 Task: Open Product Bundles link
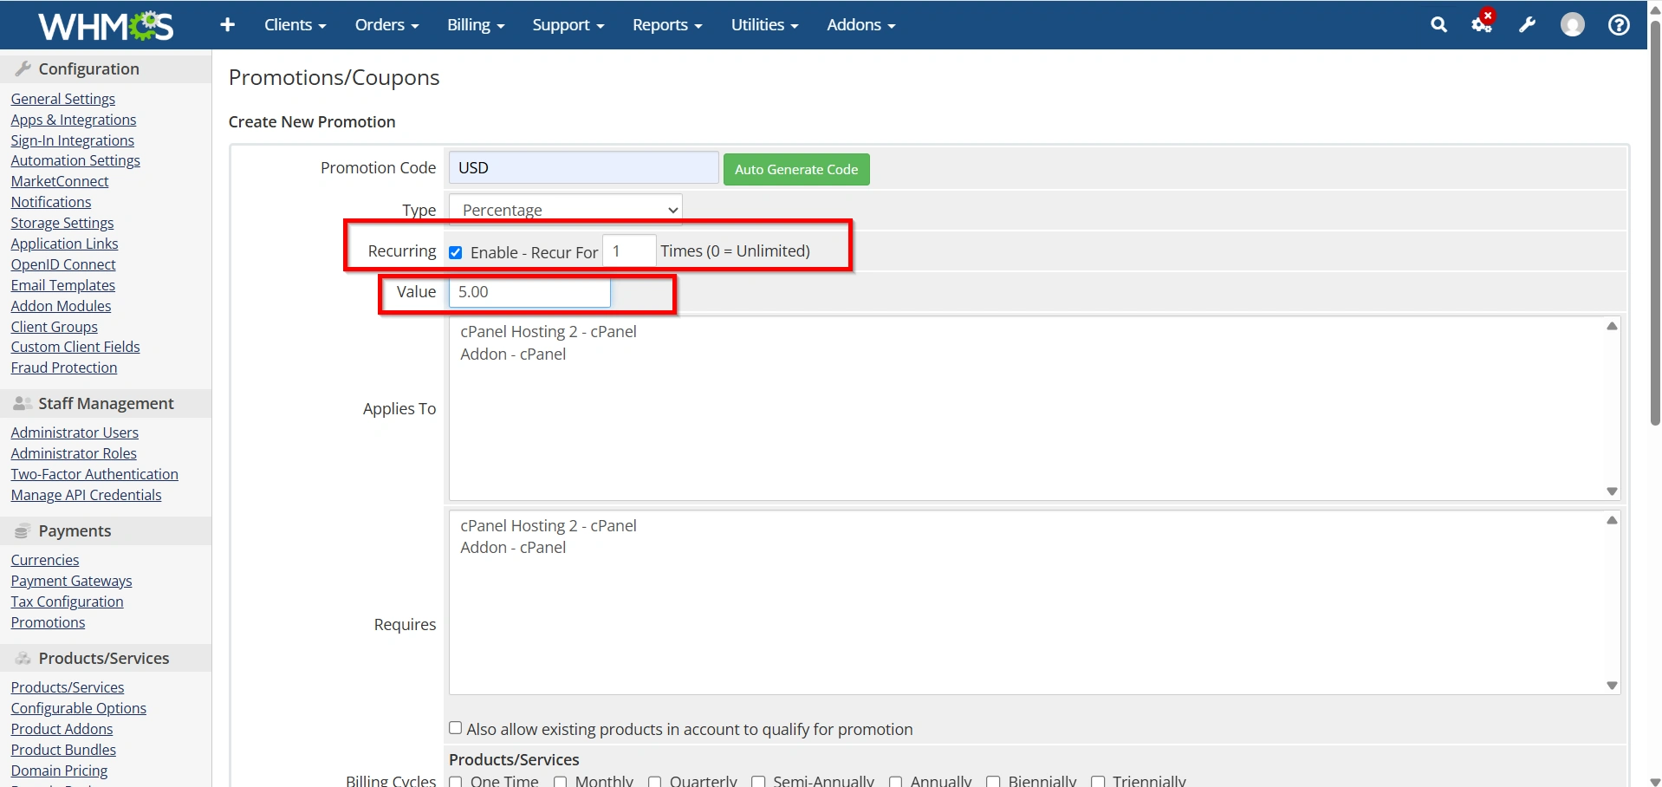pyautogui.click(x=63, y=750)
